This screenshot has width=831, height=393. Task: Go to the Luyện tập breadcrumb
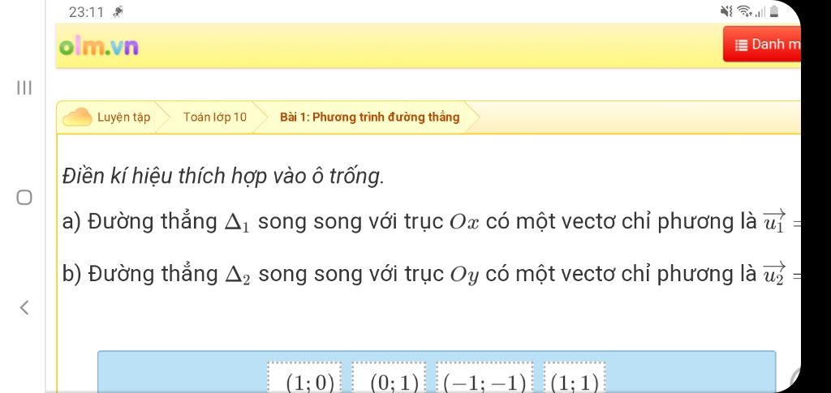coord(123,117)
